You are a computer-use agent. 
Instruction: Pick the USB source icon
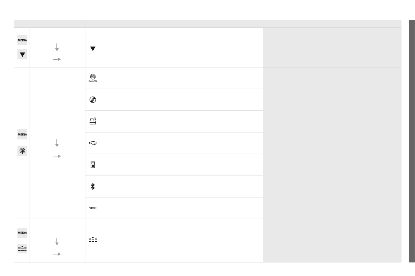(93, 143)
